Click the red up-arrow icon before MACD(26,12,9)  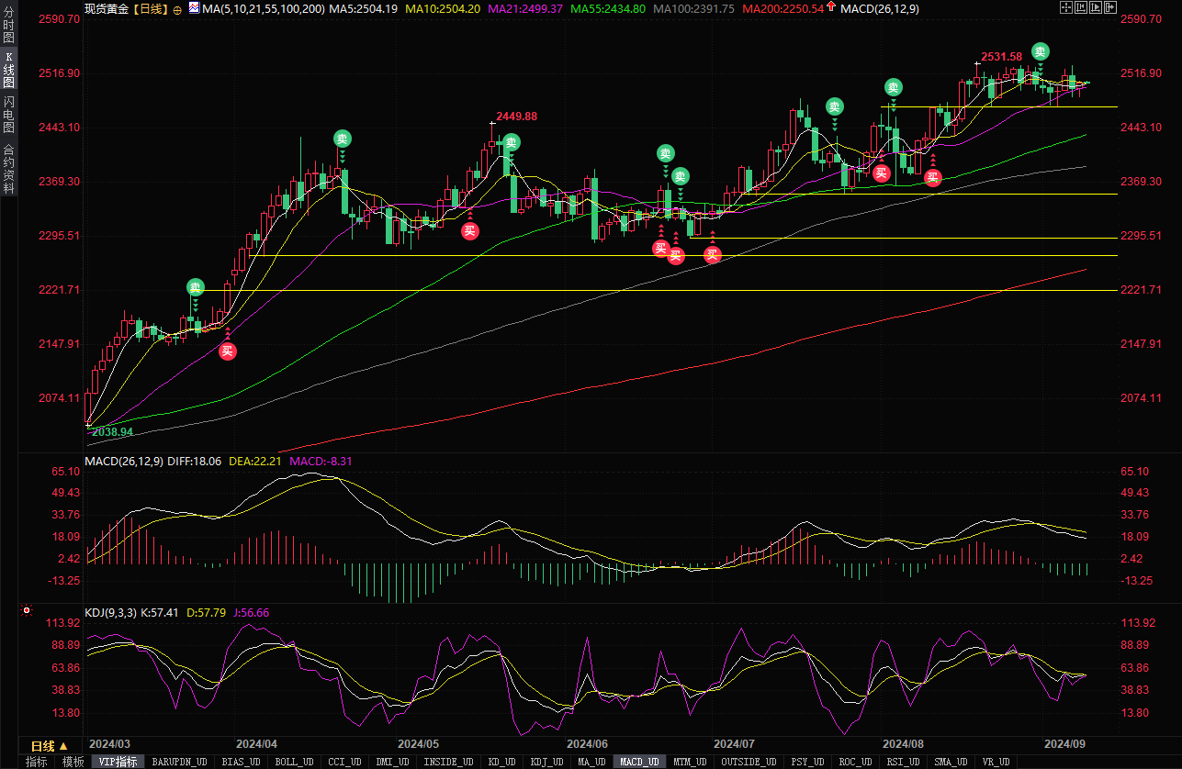coord(831,7)
